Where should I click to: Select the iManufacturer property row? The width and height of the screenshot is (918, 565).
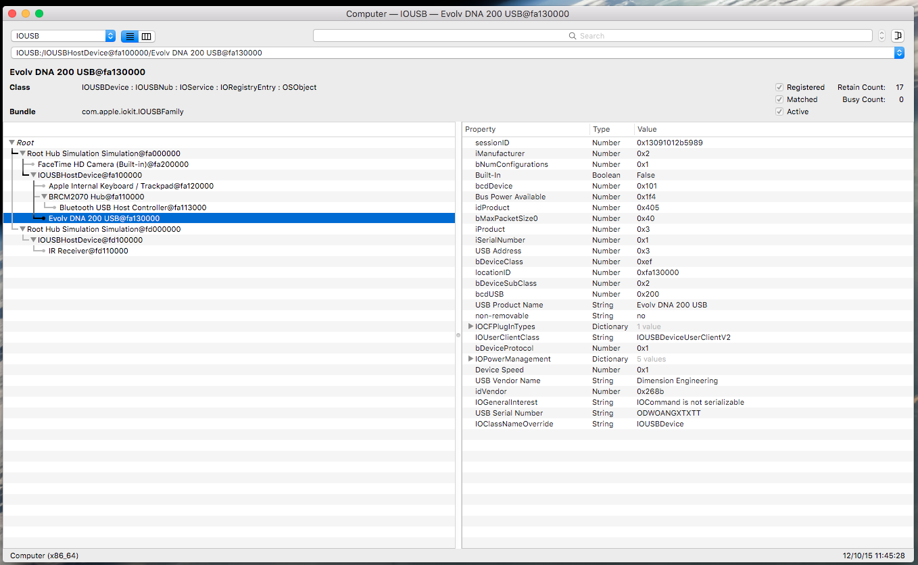tap(687, 153)
